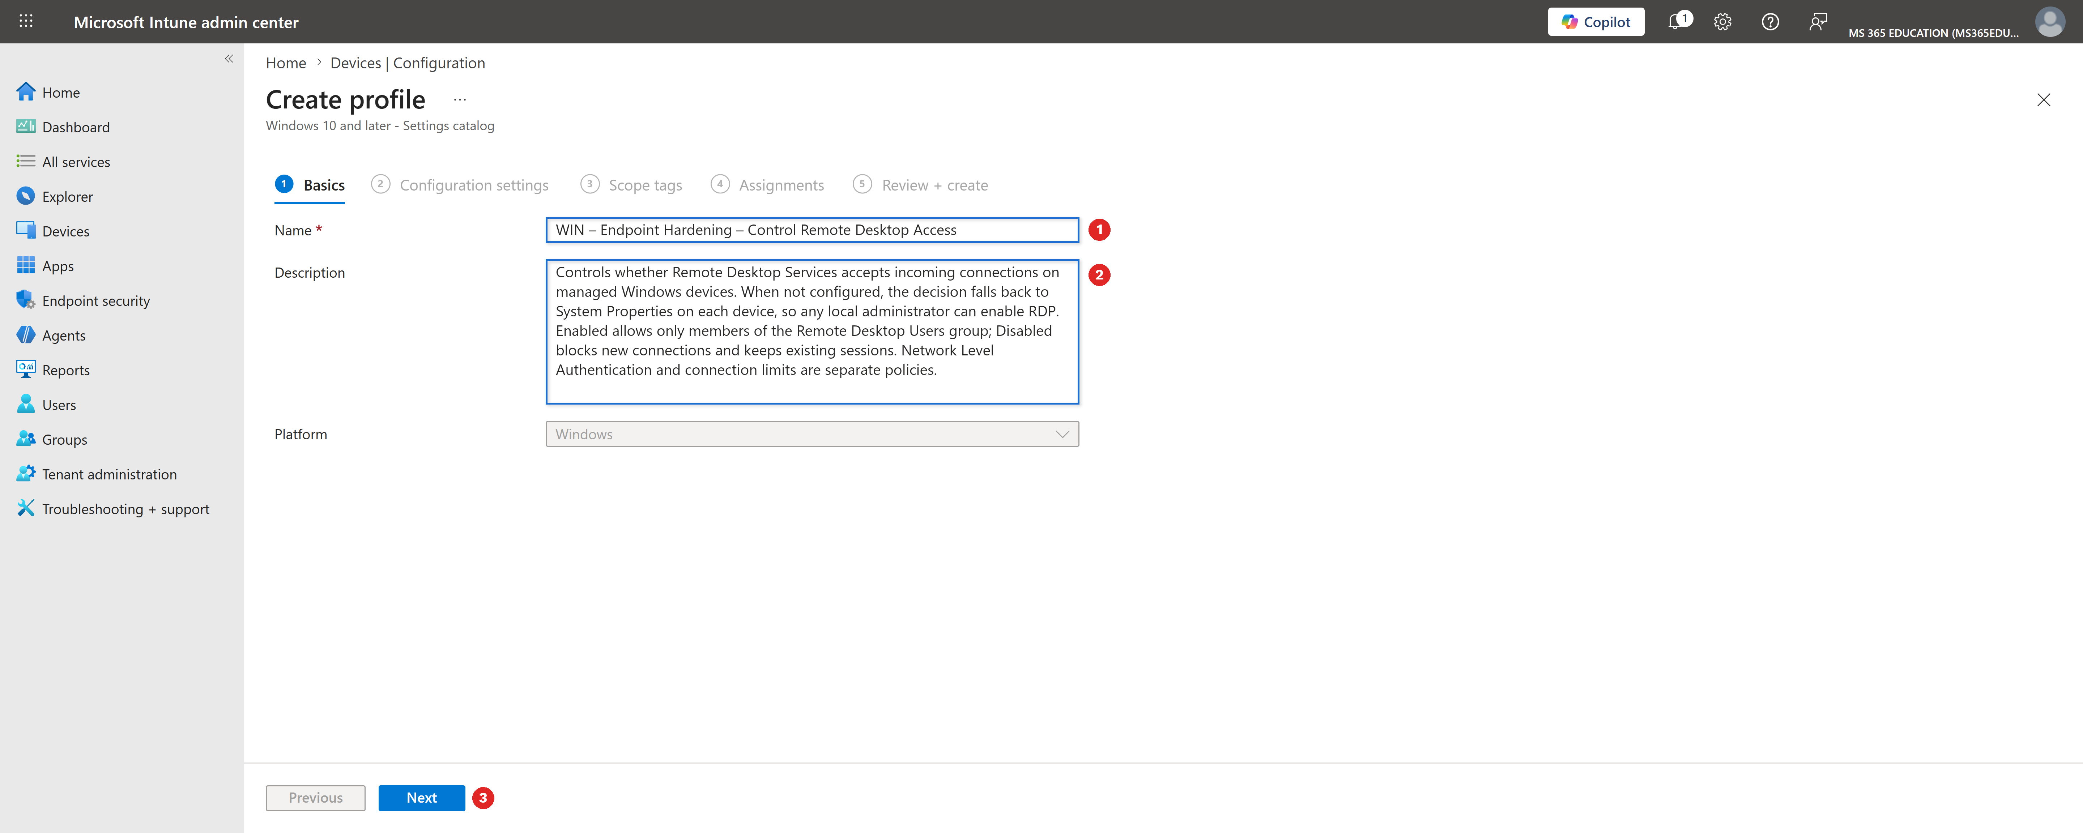Close the Create profile pane
2083x833 pixels.
pyautogui.click(x=2043, y=99)
